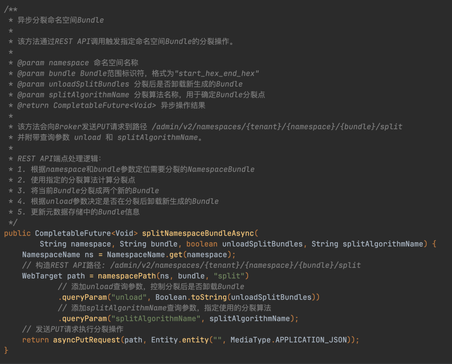
Task: Click the closing brace of the method
Action: coord(6,351)
